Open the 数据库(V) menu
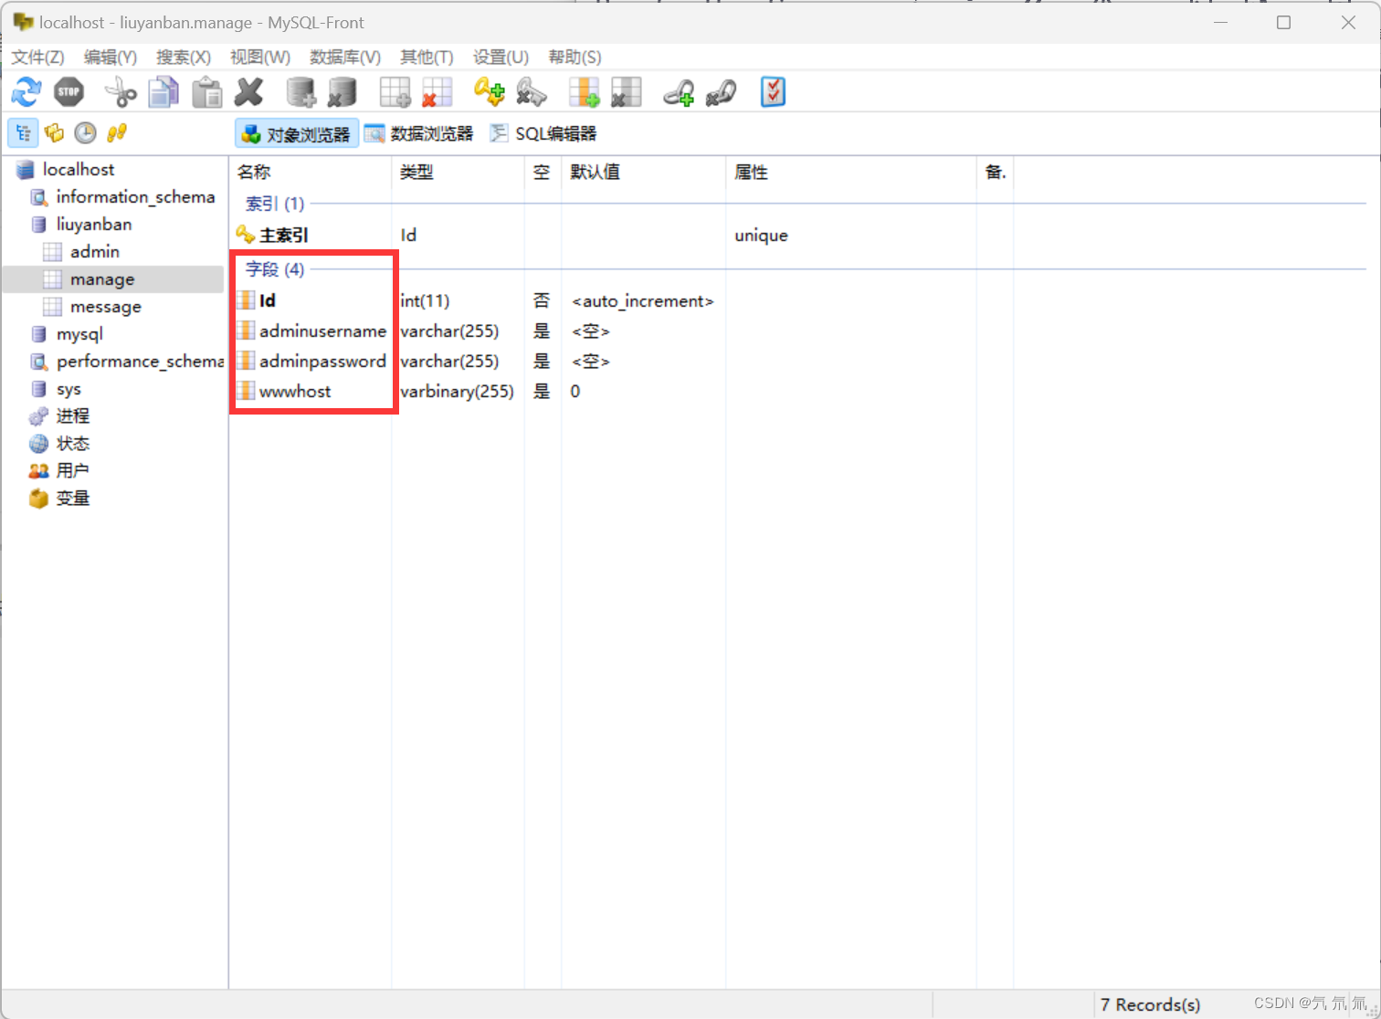Viewport: 1381px width, 1019px height. 345,57
